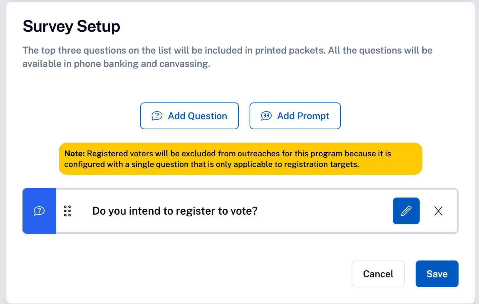The image size is (479, 304).
Task: Cancel the survey setup
Action: tap(378, 274)
